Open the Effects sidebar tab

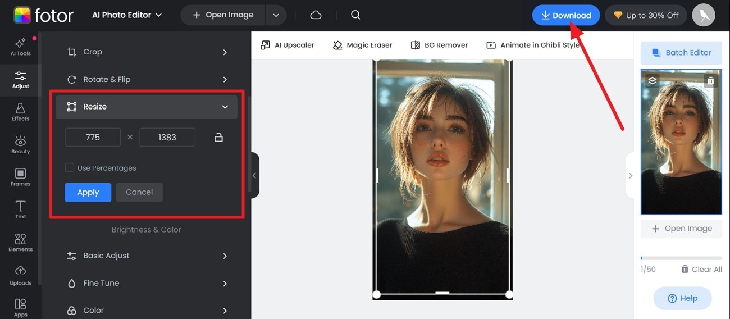pos(20,112)
